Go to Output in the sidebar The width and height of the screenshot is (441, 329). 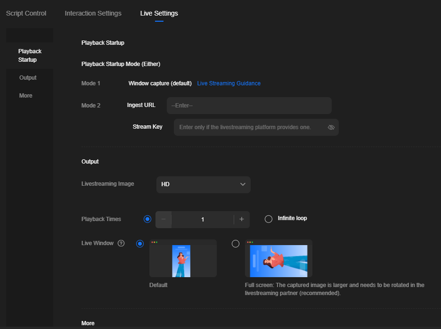[28, 78]
